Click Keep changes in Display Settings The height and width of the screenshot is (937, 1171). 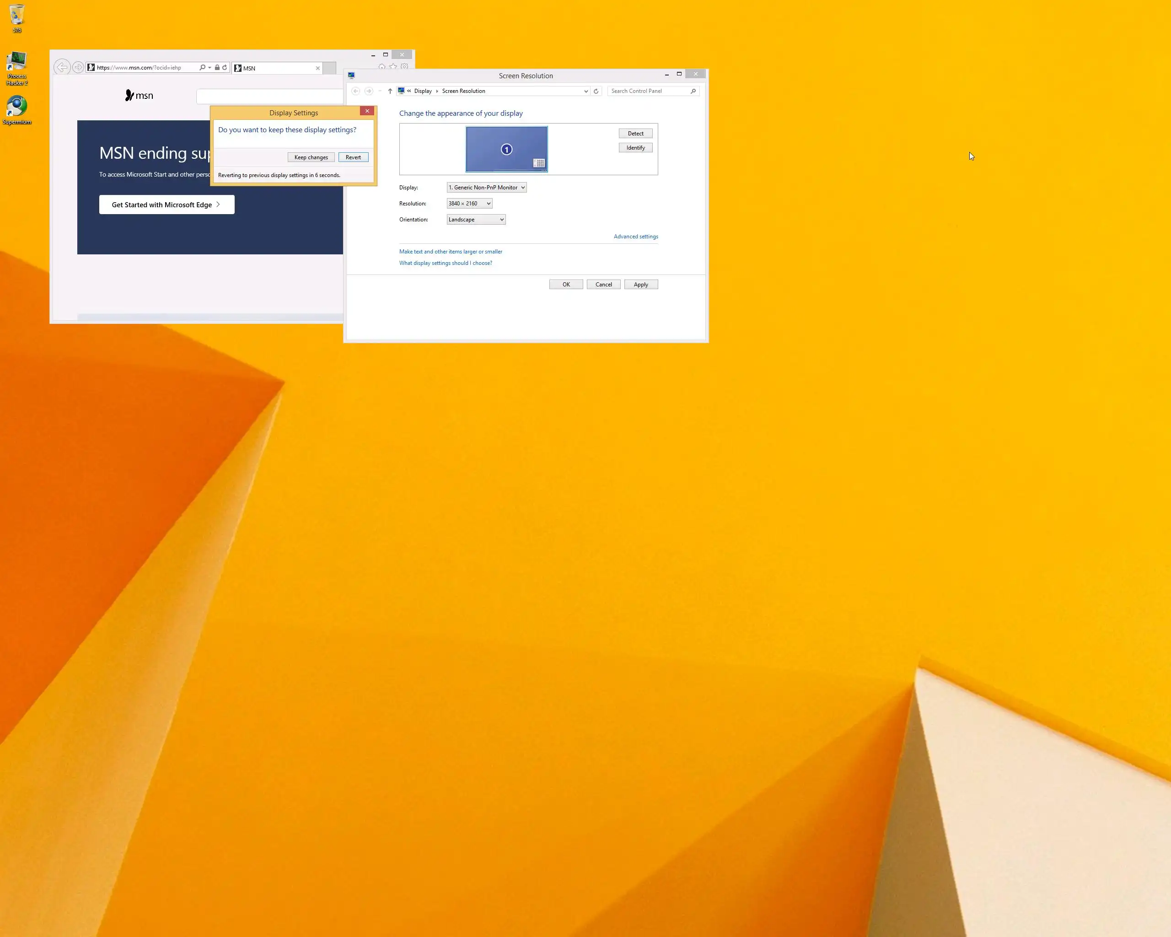(x=311, y=157)
